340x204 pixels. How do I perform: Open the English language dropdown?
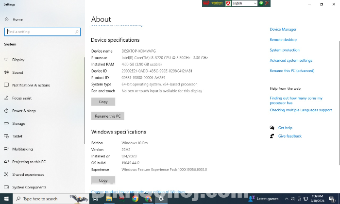pos(245,3)
